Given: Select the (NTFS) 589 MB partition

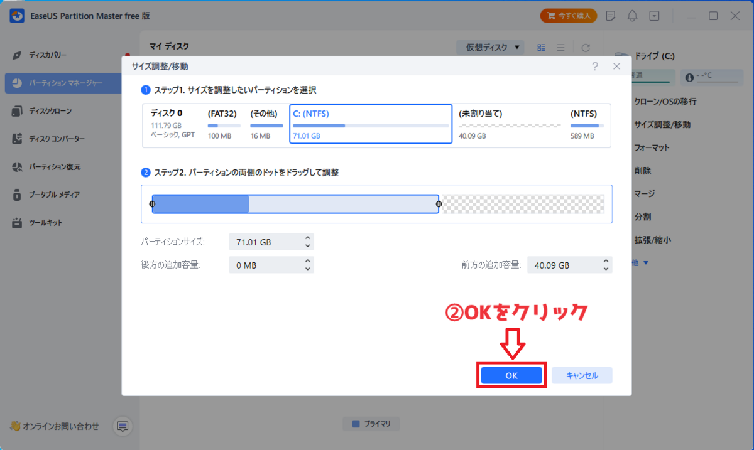Looking at the screenshot, I should (587, 125).
